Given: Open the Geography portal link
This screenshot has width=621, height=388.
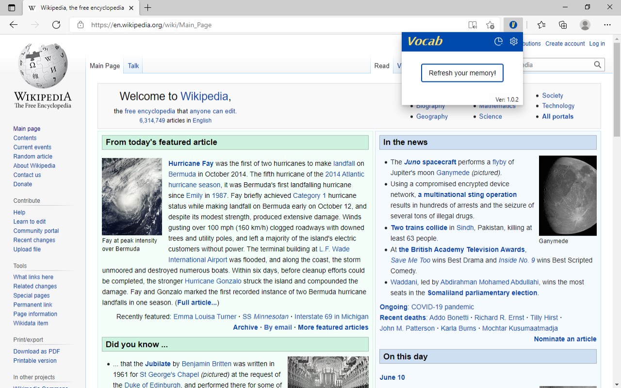Looking at the screenshot, I should [432, 116].
